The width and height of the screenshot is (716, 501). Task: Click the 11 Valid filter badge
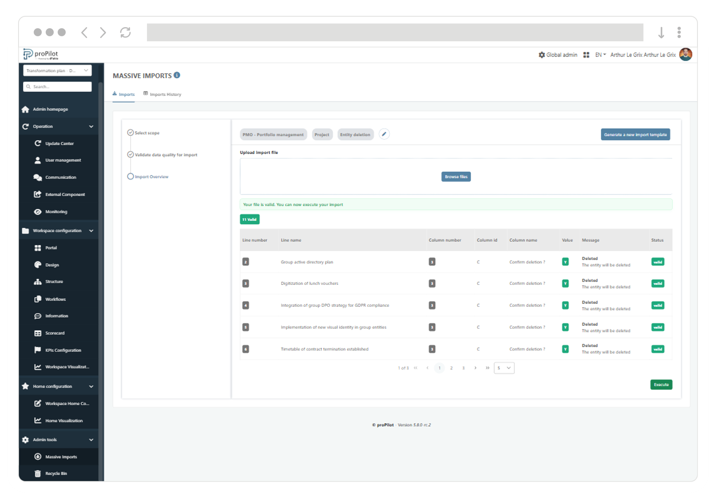250,219
